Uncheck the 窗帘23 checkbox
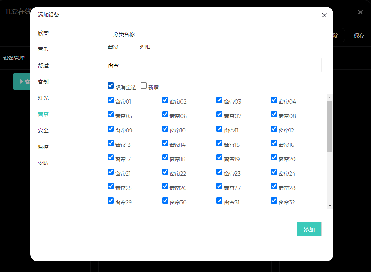This screenshot has height=272, width=371. click(x=219, y=172)
